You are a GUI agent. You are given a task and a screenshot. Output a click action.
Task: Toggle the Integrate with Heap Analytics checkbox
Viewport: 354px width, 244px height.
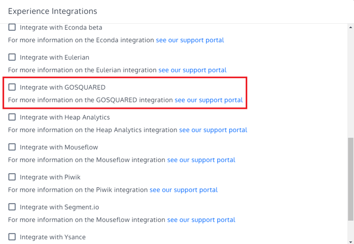click(12, 117)
